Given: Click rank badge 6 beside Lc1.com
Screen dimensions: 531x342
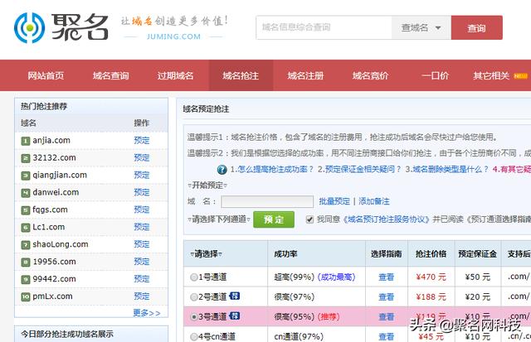Looking at the screenshot, I should (26, 228).
